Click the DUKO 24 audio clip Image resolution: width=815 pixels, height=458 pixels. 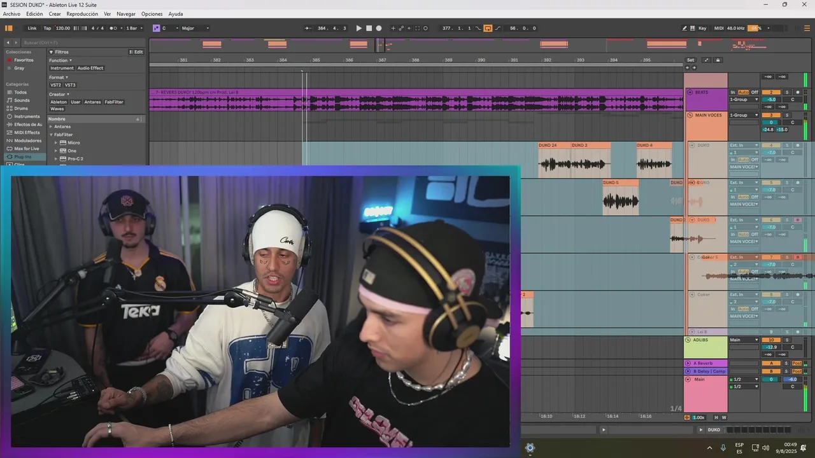tap(555, 160)
